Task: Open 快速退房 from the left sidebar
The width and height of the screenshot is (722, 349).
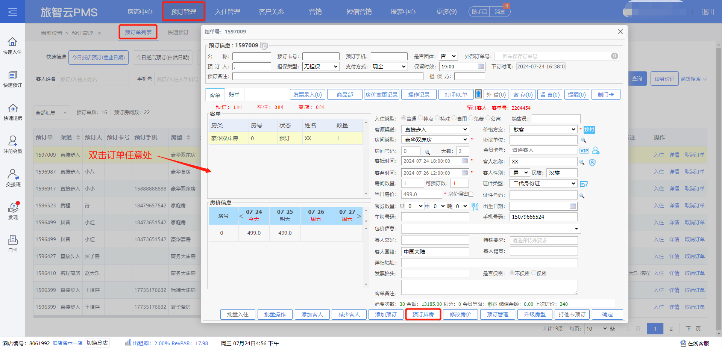Action: pyautogui.click(x=12, y=112)
